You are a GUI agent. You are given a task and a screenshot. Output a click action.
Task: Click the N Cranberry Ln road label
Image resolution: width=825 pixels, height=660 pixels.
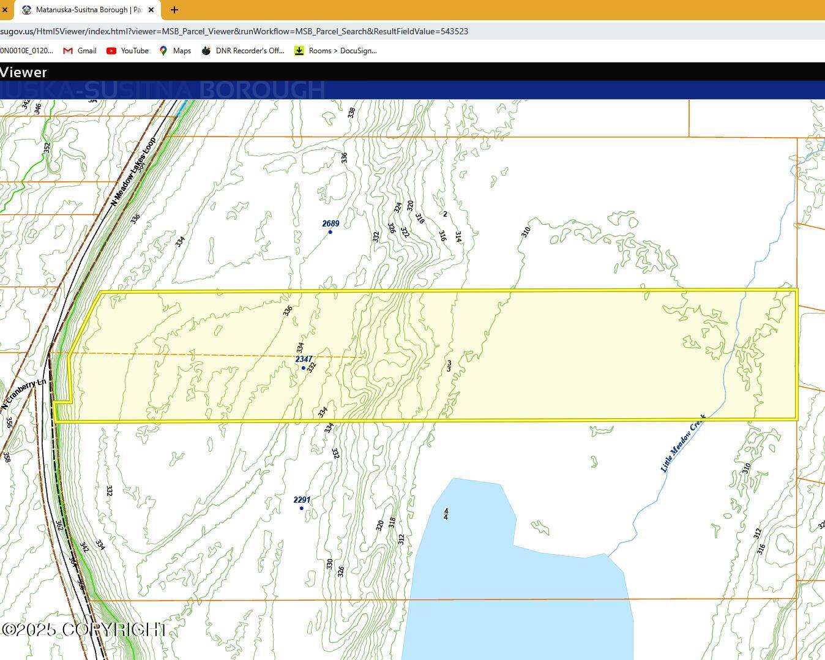(23, 395)
